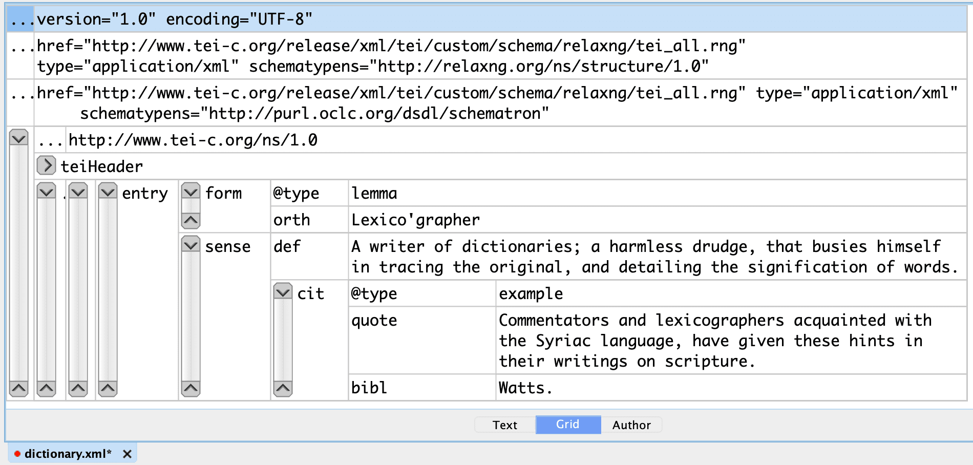973x465 pixels.
Task: Collapse the root element beside the namespace row
Action: (19, 138)
